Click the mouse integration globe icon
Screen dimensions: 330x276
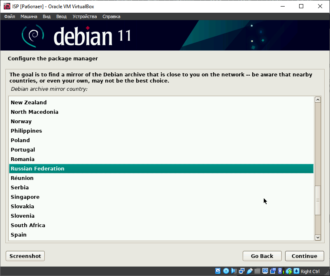[289, 271]
